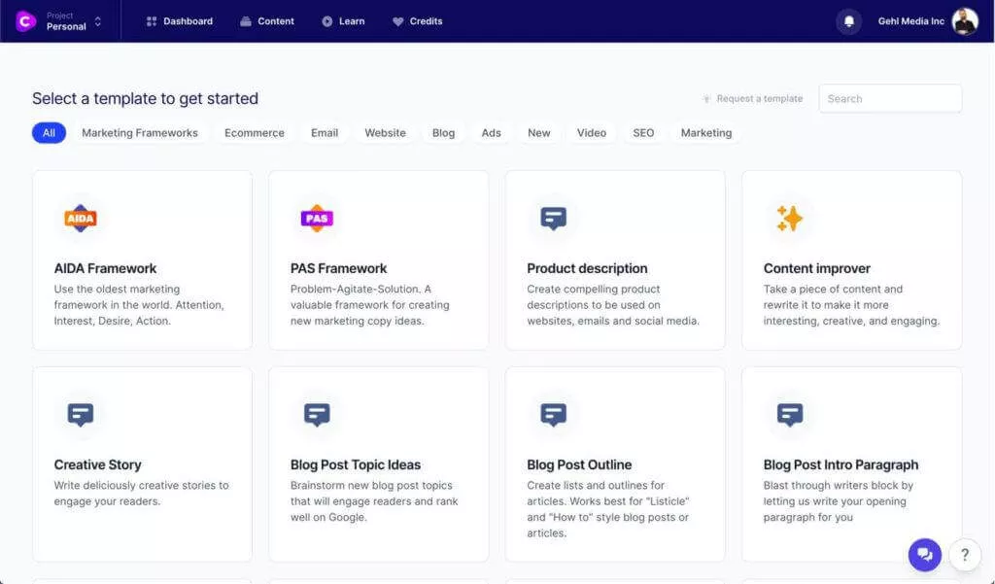Click the PAS Framework template icon
The width and height of the screenshot is (995, 584).
[317, 219]
